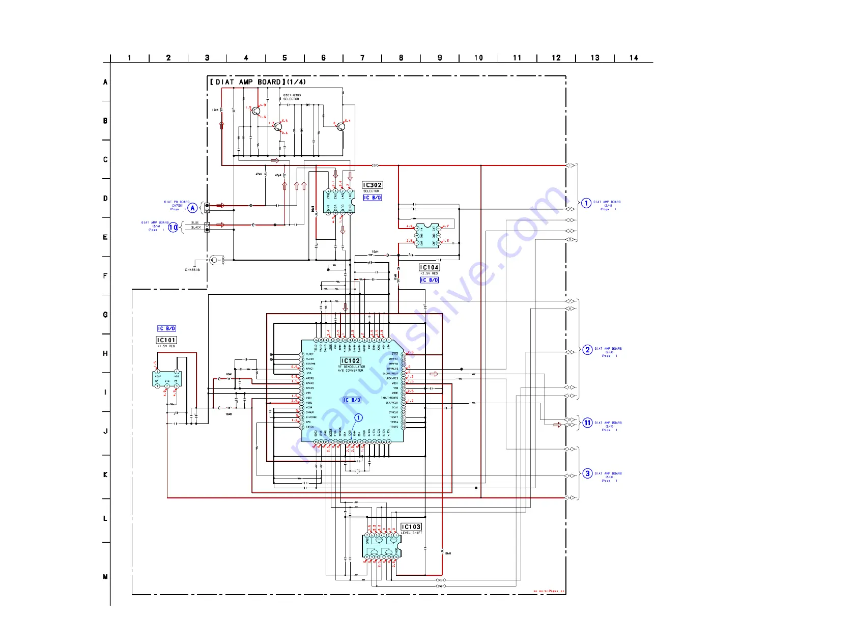Click the IC302 selector chip symbol
The width and height of the screenshot is (855, 643).
339,202
